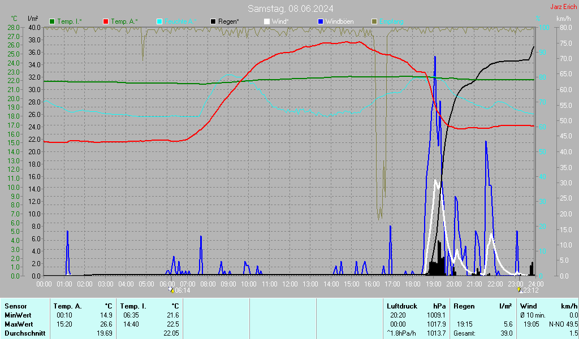Click the MaxWert row label
Image resolution: width=579 pixels, height=339 pixels.
pyautogui.click(x=19, y=324)
